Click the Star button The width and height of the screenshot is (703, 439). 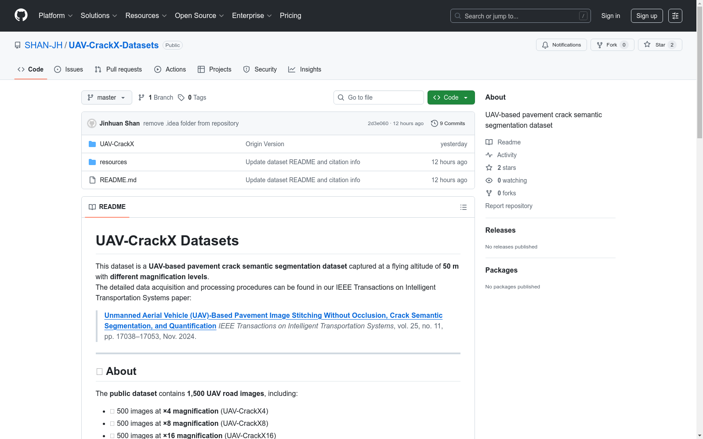click(660, 45)
